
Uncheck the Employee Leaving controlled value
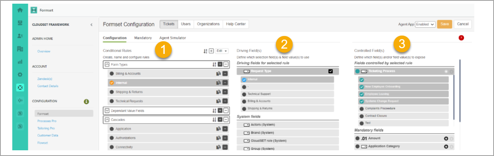362,94
